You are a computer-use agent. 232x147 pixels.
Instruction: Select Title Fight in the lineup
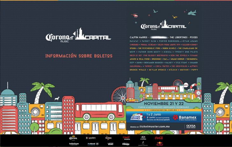coord(181,63)
